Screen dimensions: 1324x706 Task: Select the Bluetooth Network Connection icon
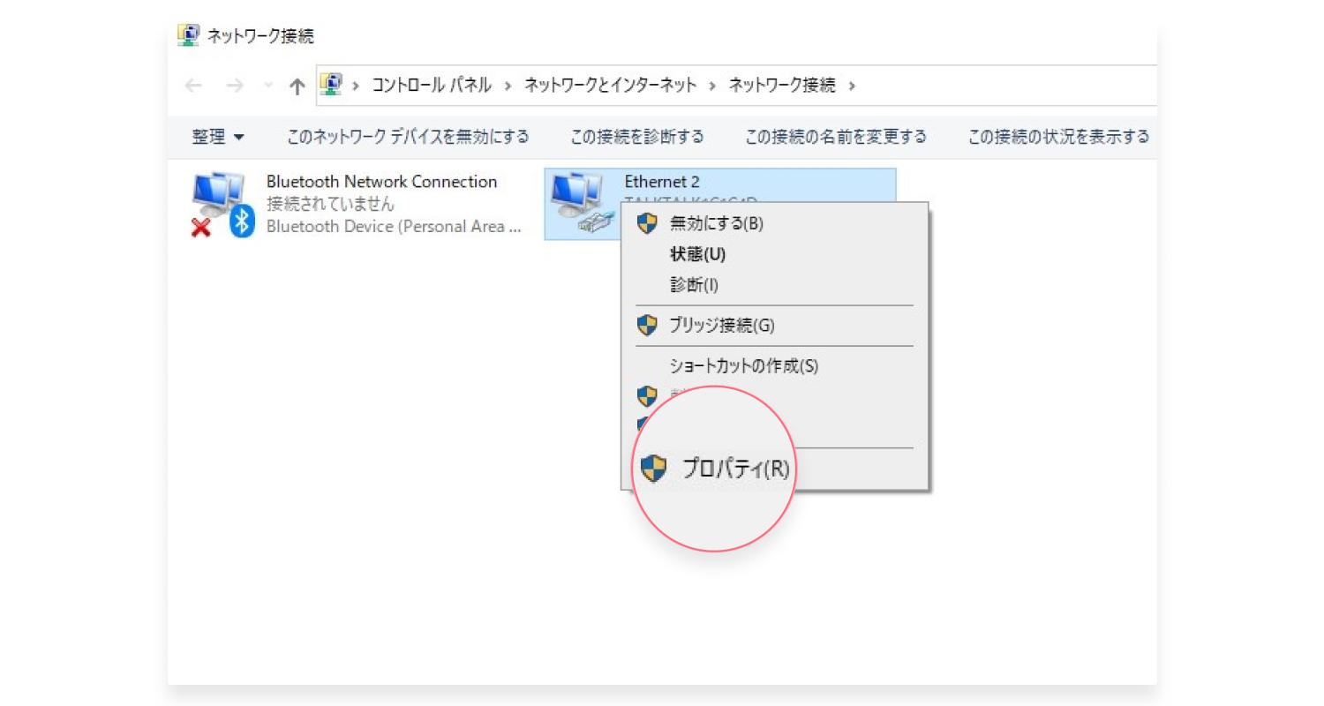click(222, 205)
